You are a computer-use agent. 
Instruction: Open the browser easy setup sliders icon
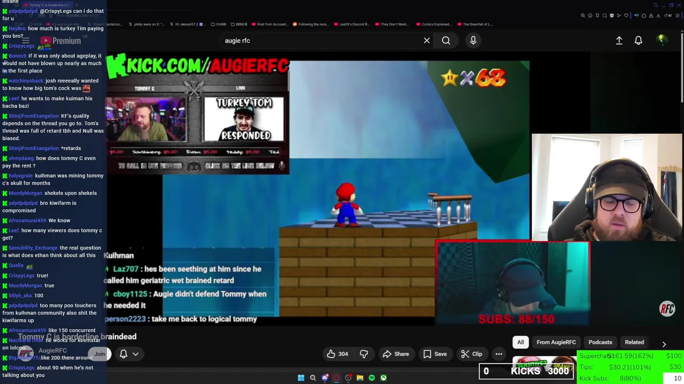coord(678,15)
